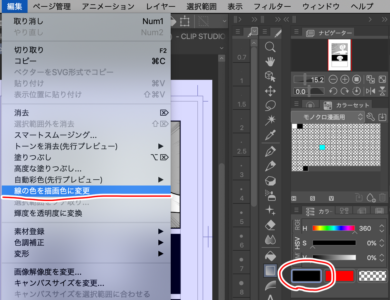Screen dimensions: 390x300
Task: Open the color panel menu with triple-line icon
Action: click(296, 210)
